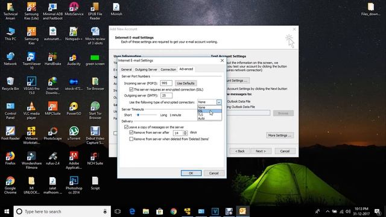Select the This PC desktop icon
Screen dimensions: 386x217
pyautogui.click(x=10, y=34)
